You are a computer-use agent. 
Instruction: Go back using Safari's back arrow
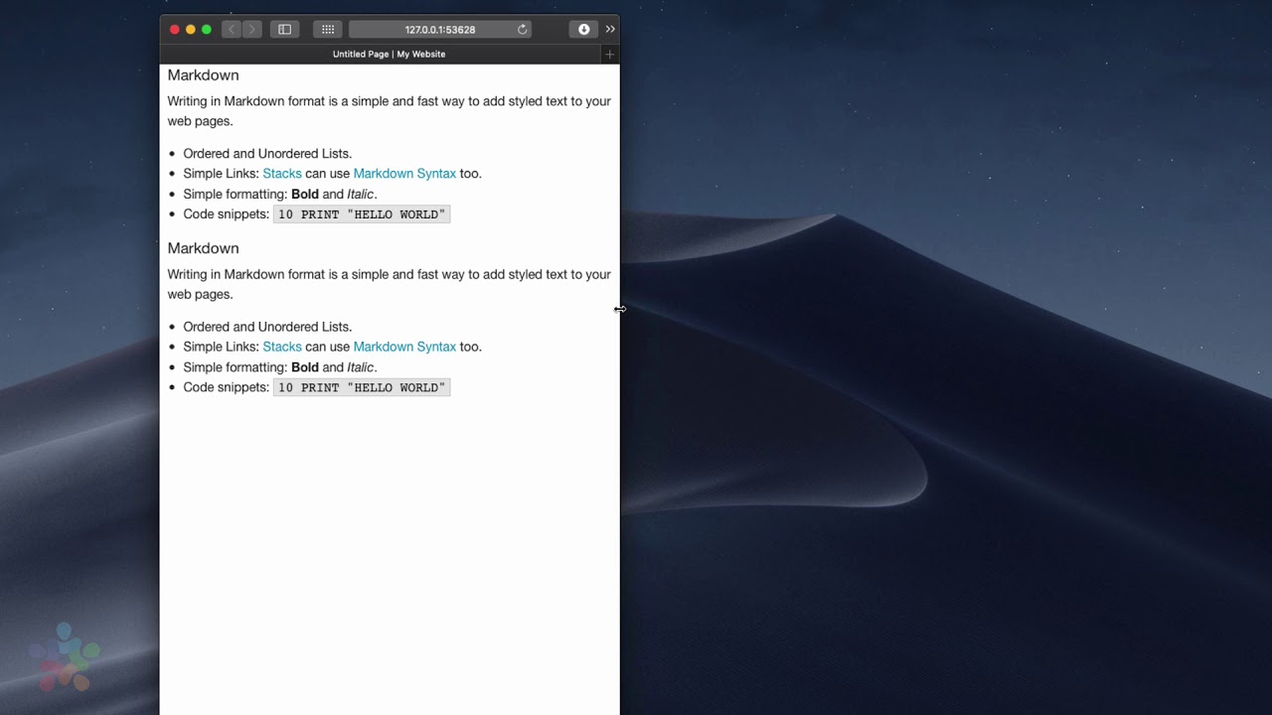click(x=232, y=30)
